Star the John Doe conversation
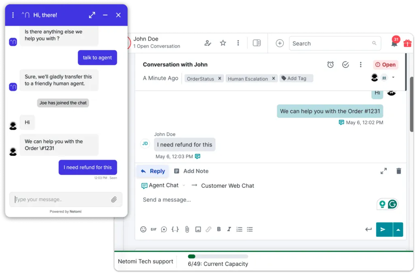This screenshot has height=273, width=415. click(223, 43)
